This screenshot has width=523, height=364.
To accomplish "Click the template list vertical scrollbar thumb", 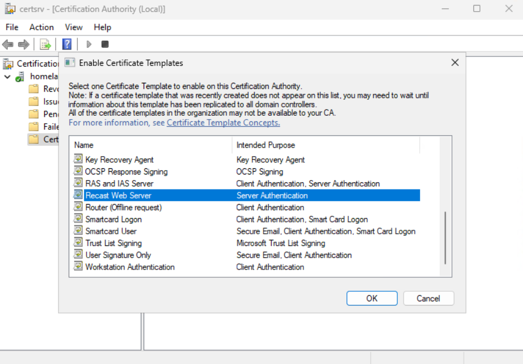I will 445,238.
